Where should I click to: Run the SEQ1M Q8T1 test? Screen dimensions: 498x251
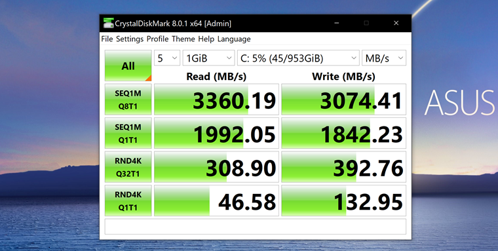click(128, 100)
